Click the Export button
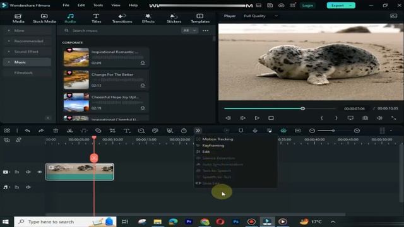Image resolution: width=404 pixels, height=227 pixels. tap(337, 6)
